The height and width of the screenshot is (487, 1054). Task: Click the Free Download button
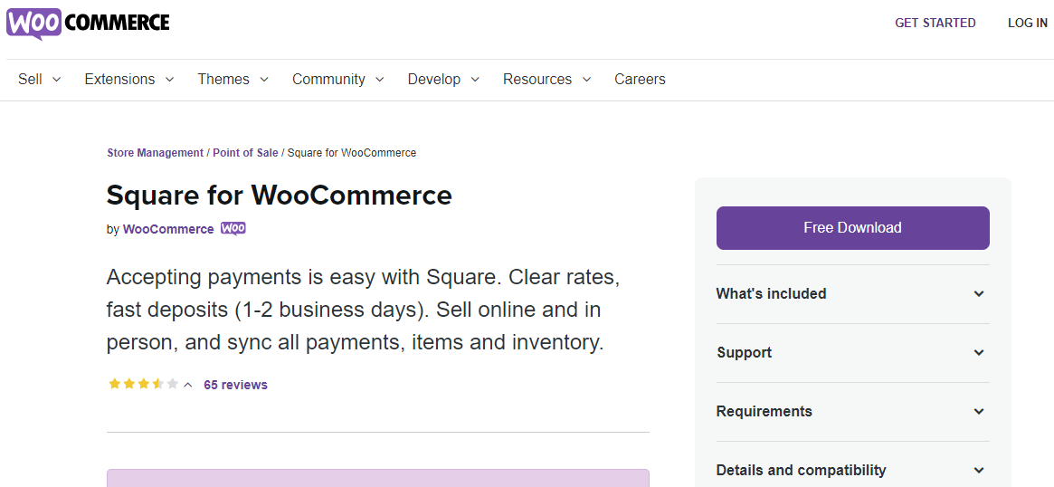pyautogui.click(x=853, y=228)
